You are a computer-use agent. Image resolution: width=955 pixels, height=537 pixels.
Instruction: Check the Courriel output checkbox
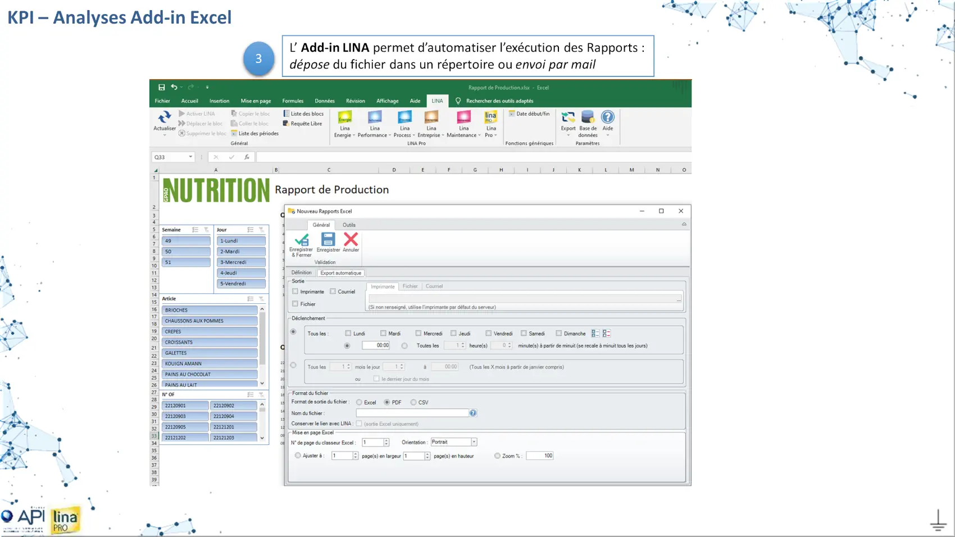pos(333,292)
